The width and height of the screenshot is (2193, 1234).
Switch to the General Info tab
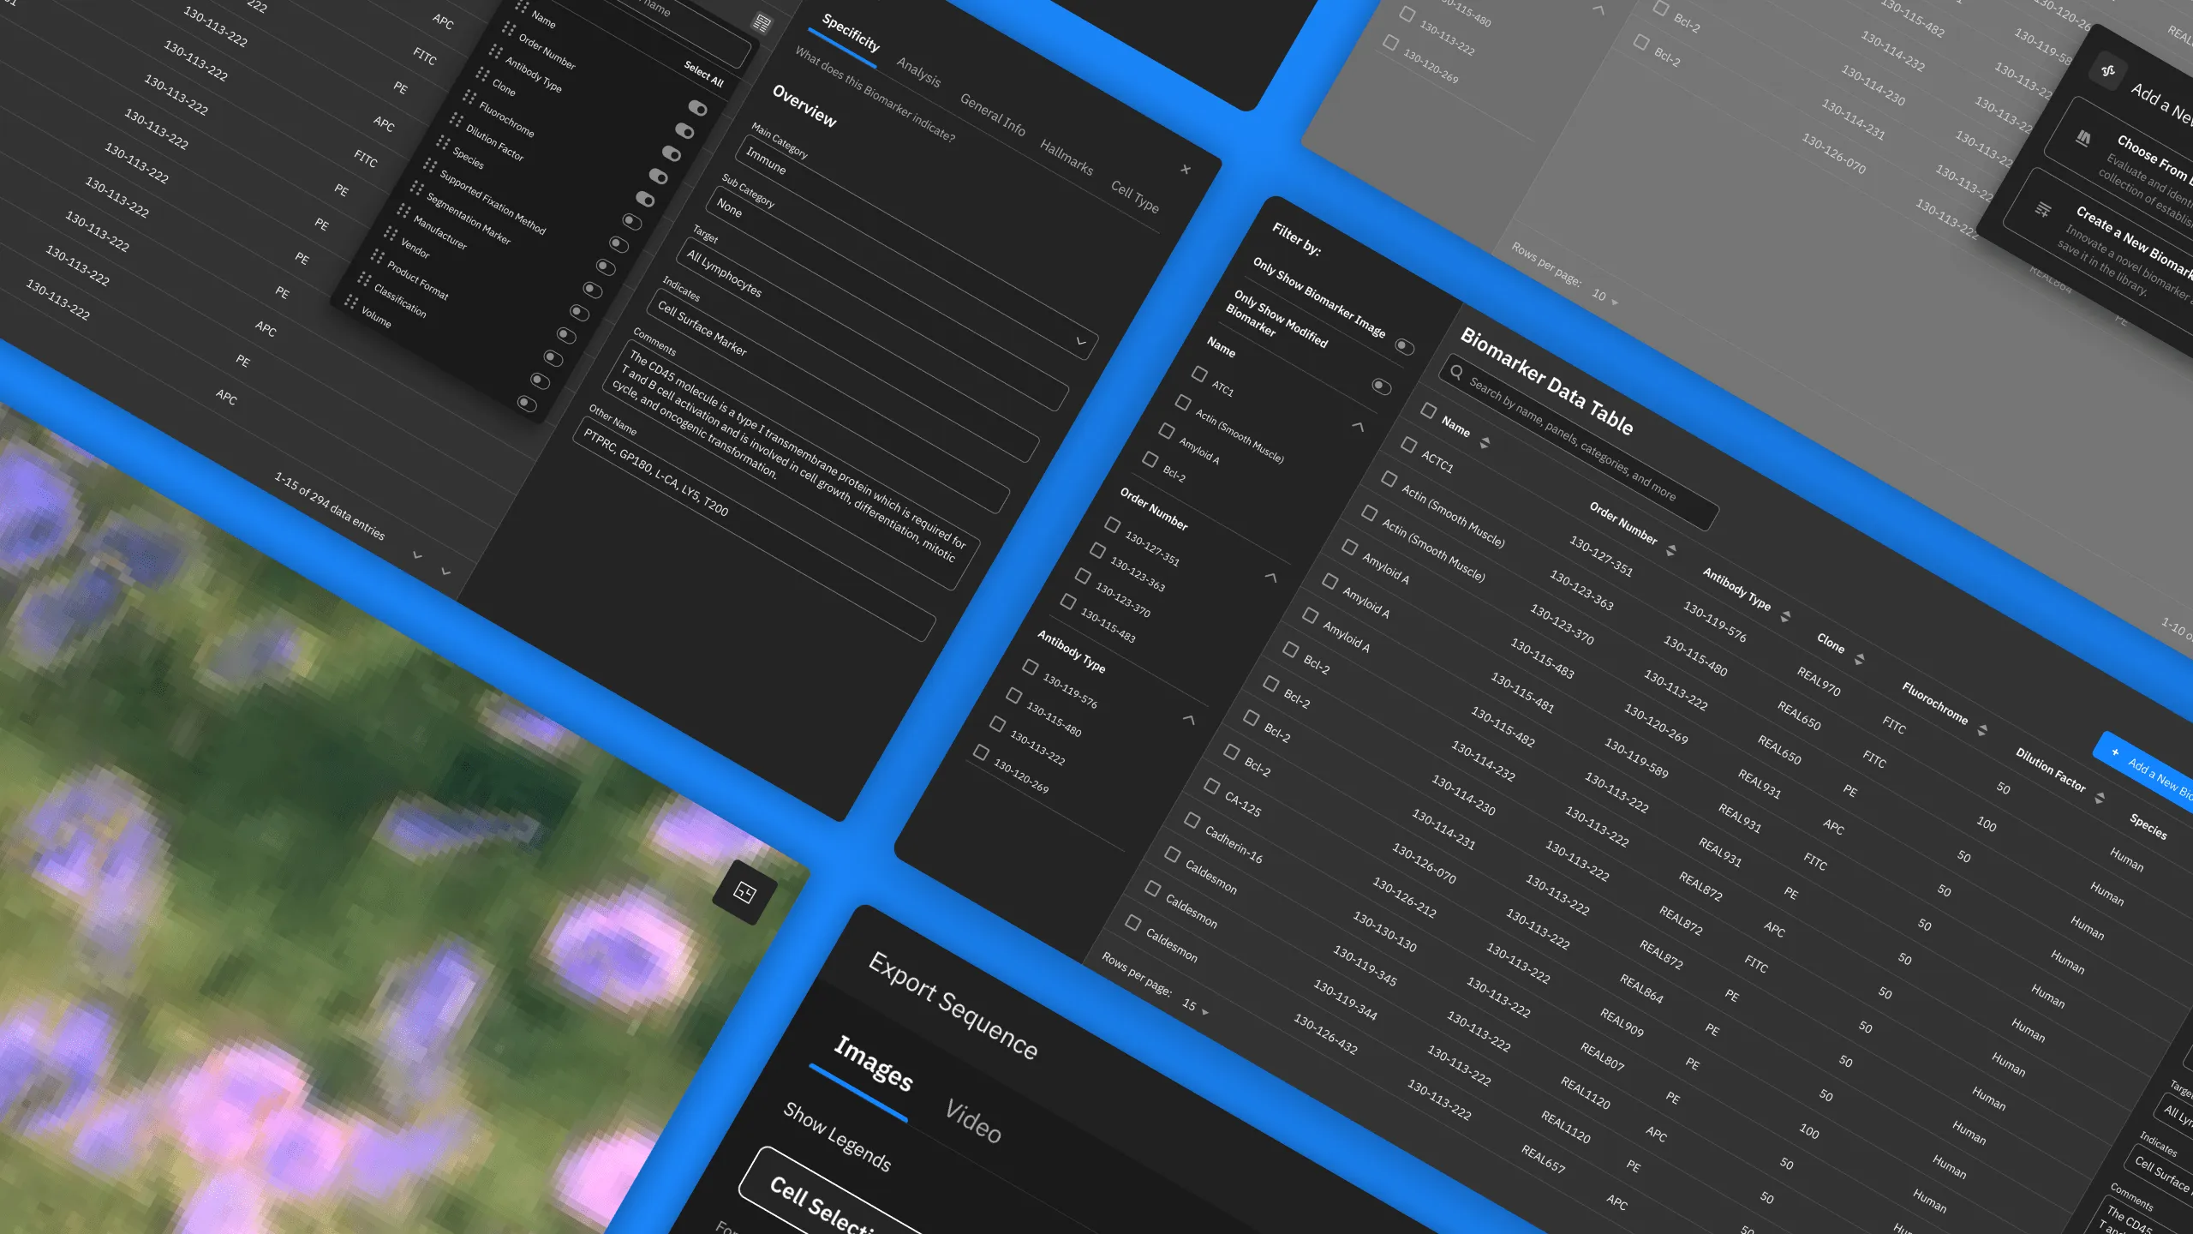[x=992, y=114]
